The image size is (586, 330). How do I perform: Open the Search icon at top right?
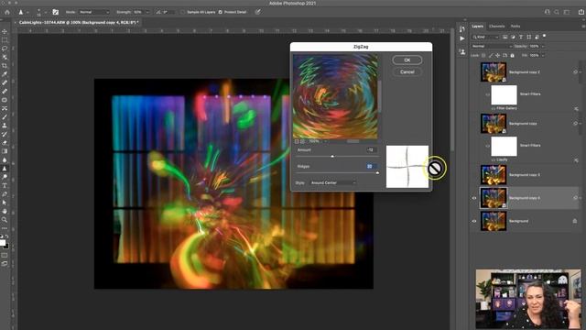tap(557, 12)
